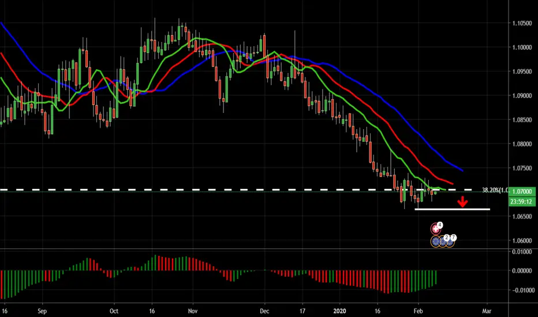Click the 0.01000 indicator scale value
Image resolution: width=538 pixels, height=317 pixels.
point(522,252)
